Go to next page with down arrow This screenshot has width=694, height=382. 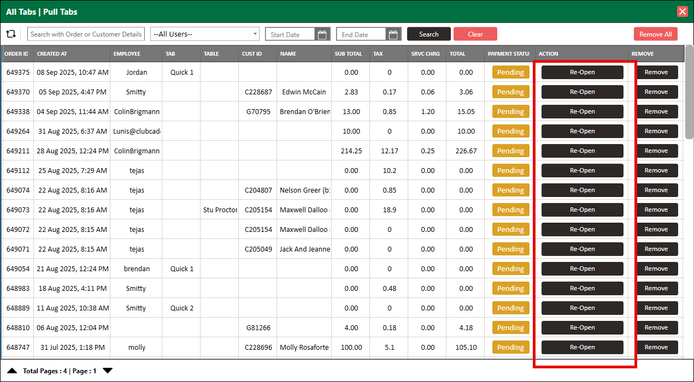pos(108,371)
